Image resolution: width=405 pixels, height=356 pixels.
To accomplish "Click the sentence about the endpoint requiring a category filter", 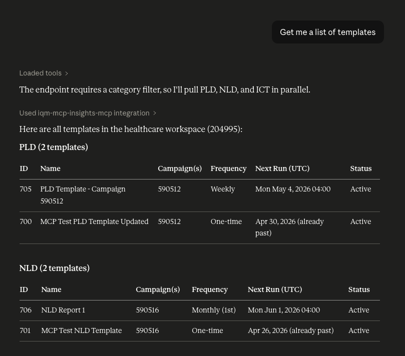I will (165, 90).
